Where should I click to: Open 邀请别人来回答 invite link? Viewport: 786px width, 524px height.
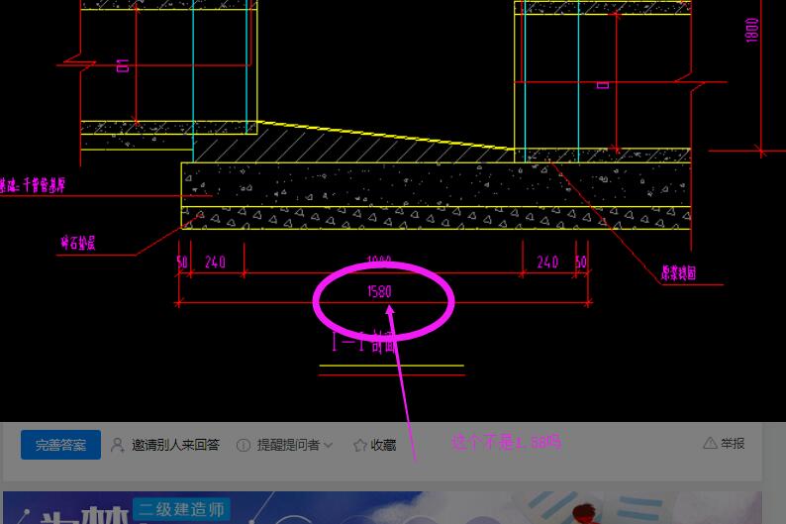(x=165, y=445)
